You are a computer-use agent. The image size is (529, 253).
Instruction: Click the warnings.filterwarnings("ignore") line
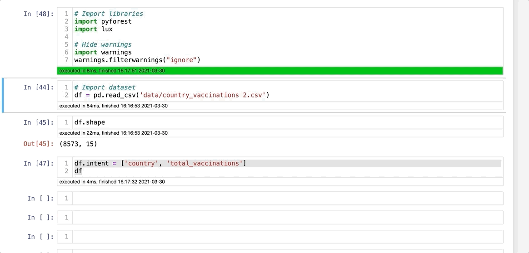click(x=137, y=60)
